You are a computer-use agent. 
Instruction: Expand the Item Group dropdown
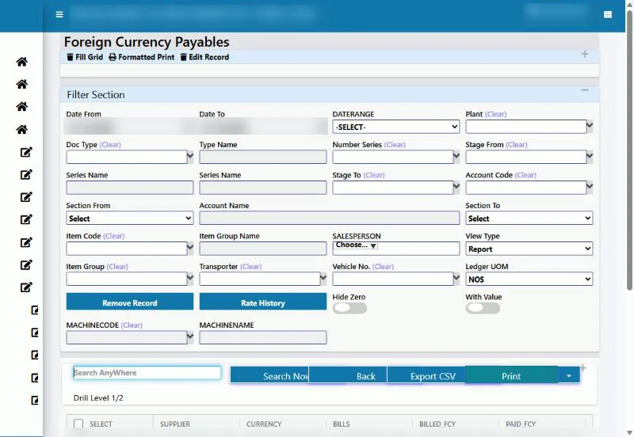tap(190, 279)
